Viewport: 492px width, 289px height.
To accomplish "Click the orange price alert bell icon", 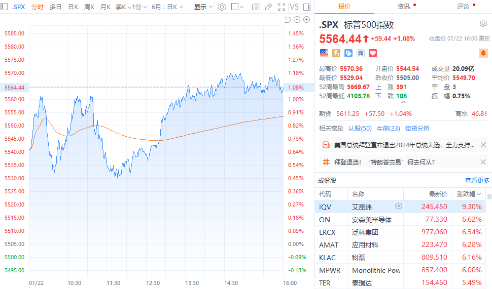I will point(483,53).
